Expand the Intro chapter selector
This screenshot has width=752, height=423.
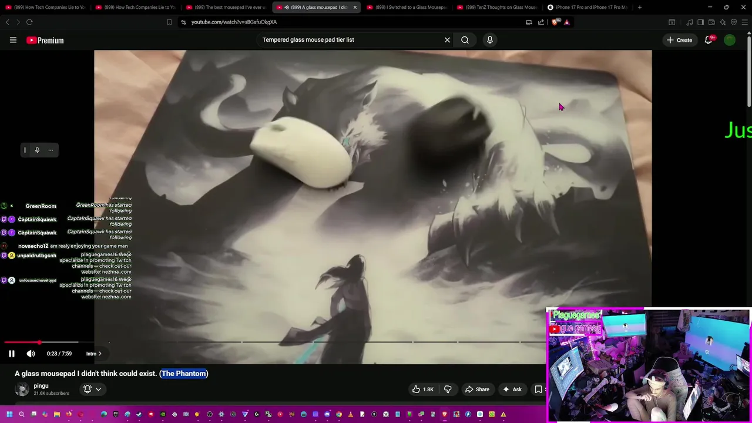(x=94, y=354)
